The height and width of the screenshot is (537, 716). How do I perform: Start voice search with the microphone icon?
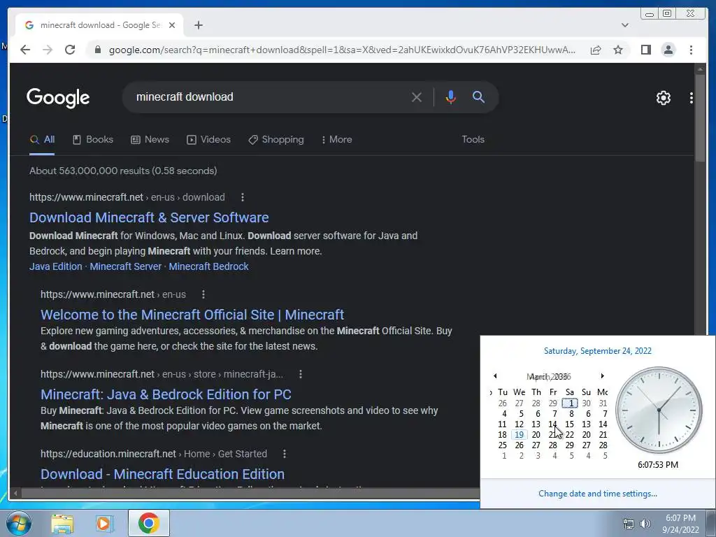(x=450, y=96)
